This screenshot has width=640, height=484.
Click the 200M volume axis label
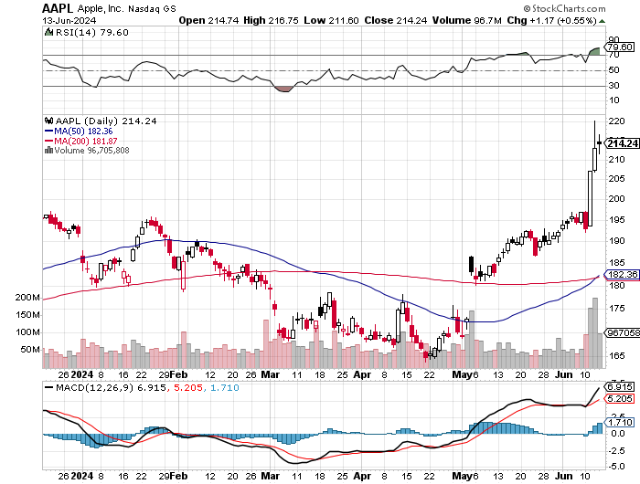pos(27,298)
